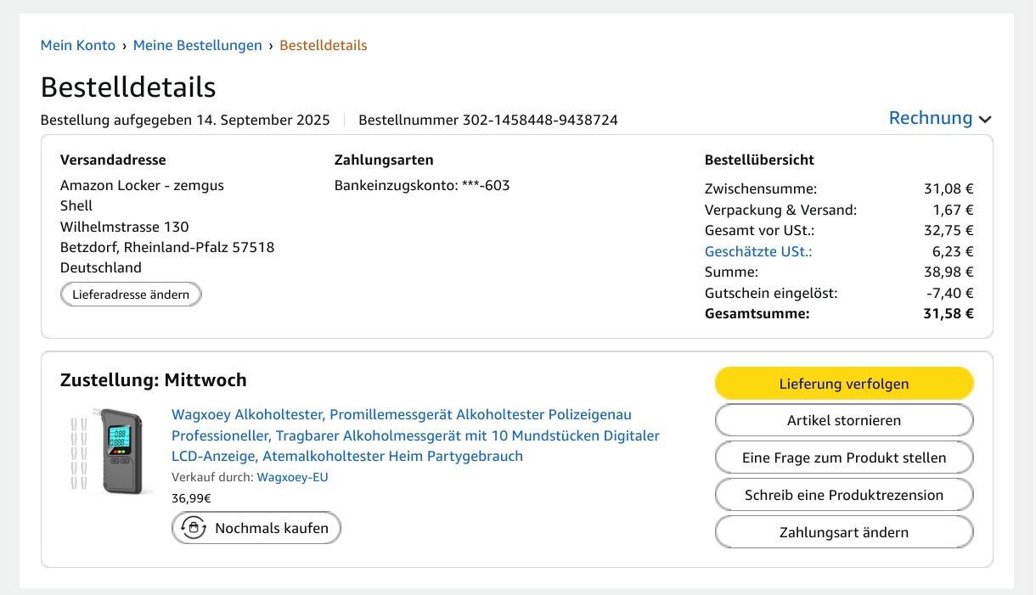Image resolution: width=1036 pixels, height=595 pixels.
Task: Click the breathalyzer product thumbnail
Action: [x=110, y=452]
